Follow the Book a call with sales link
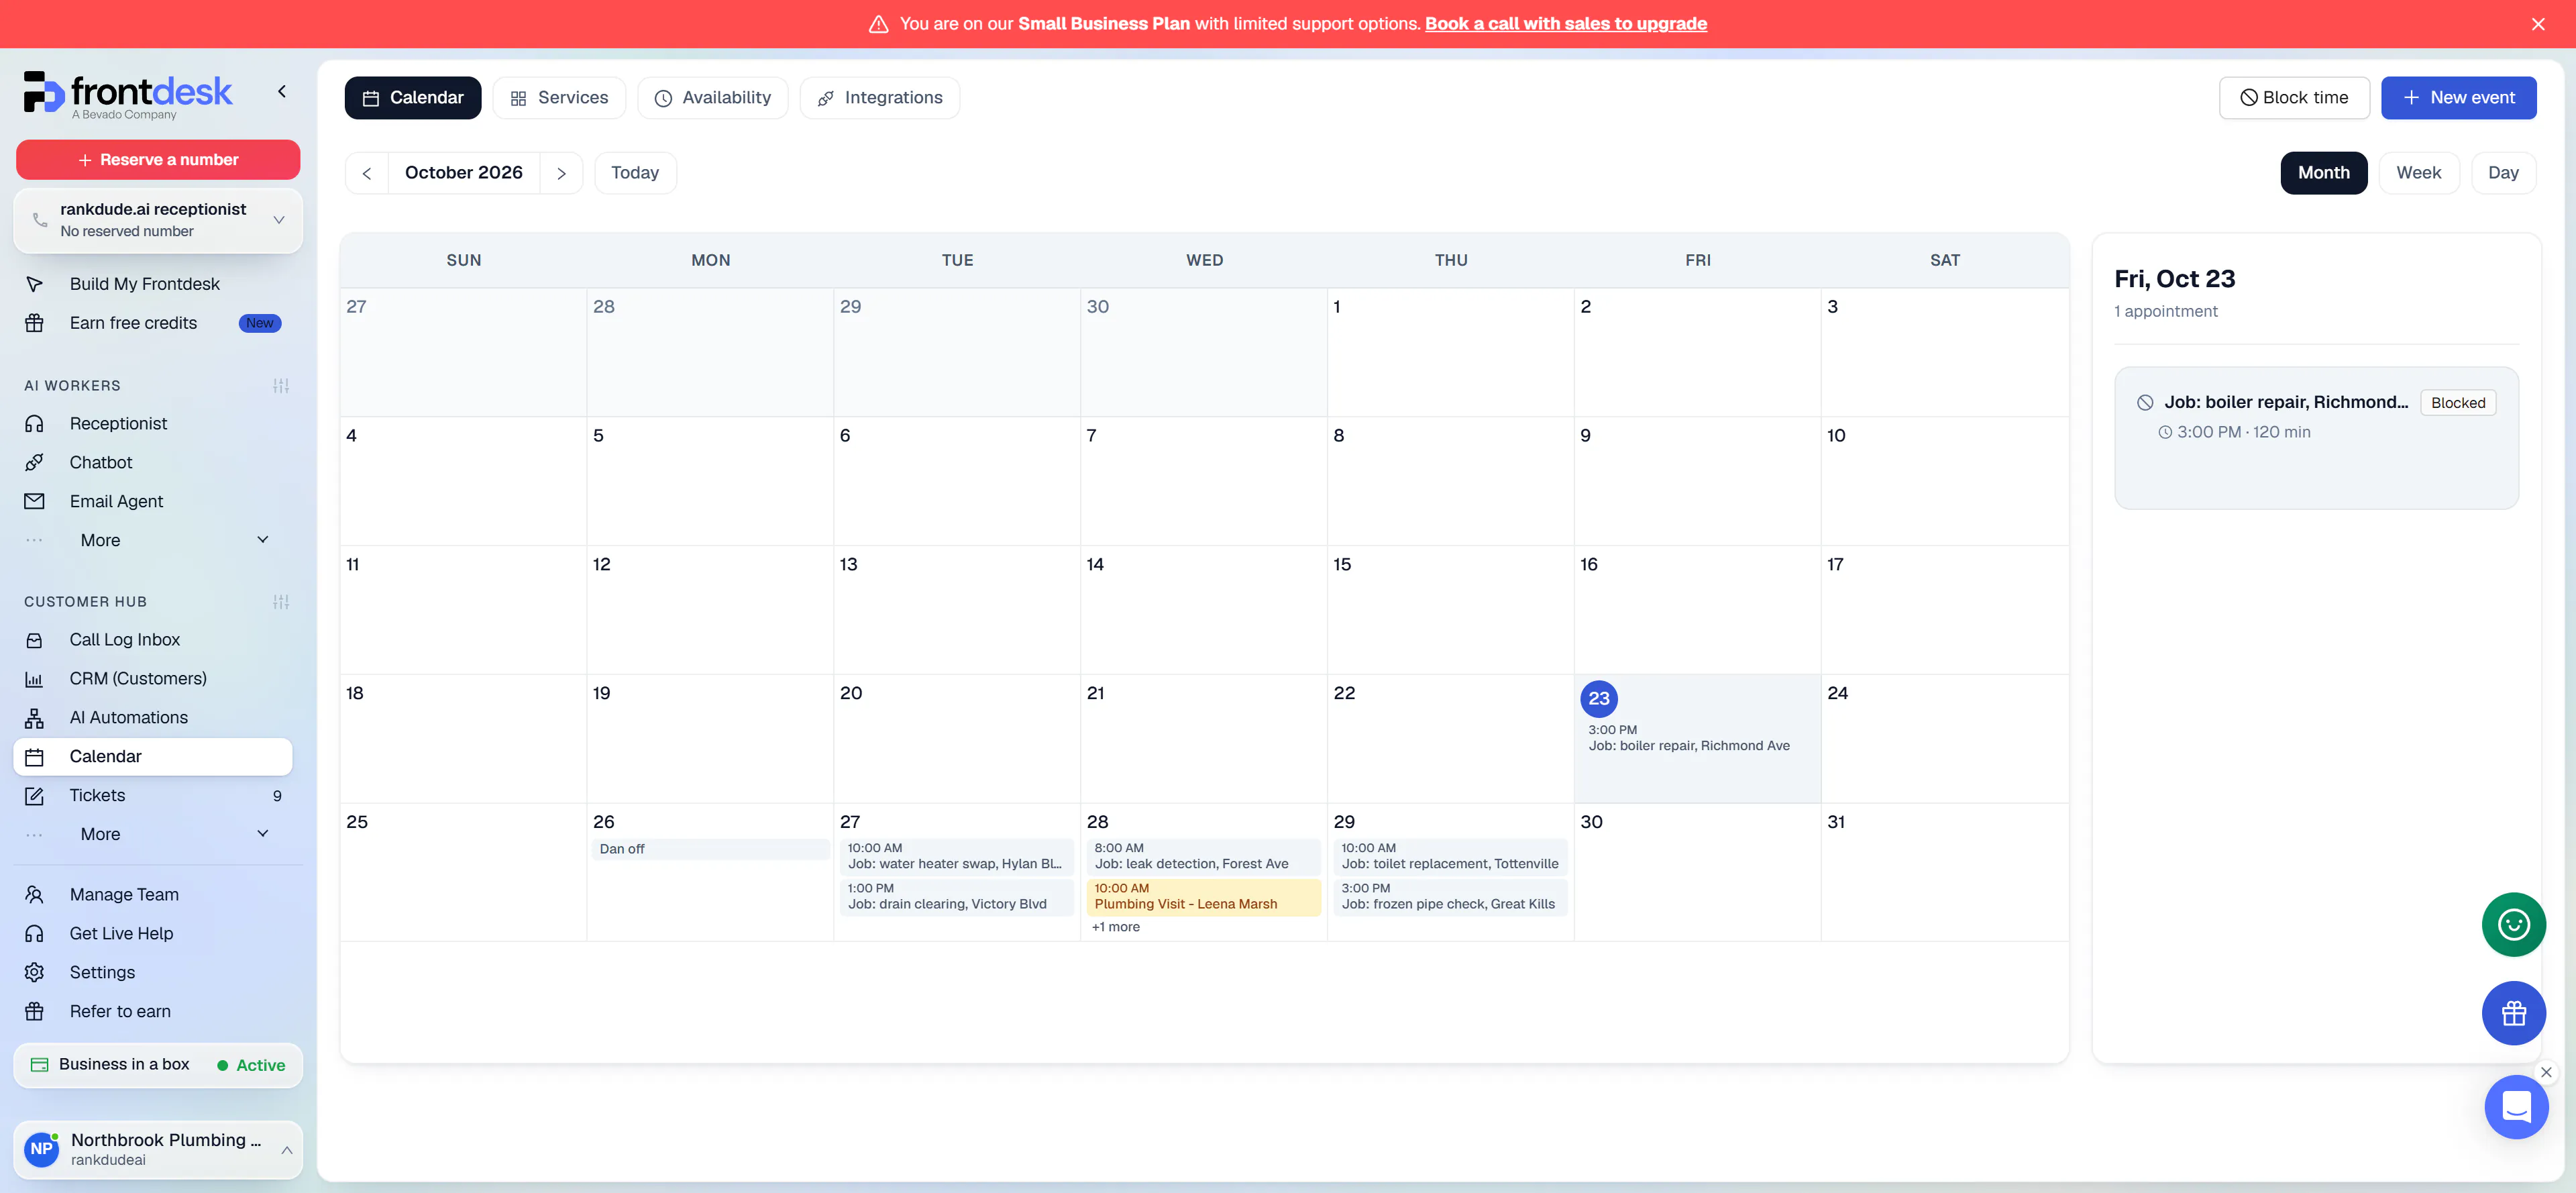The height and width of the screenshot is (1193, 2576). 1565,24
